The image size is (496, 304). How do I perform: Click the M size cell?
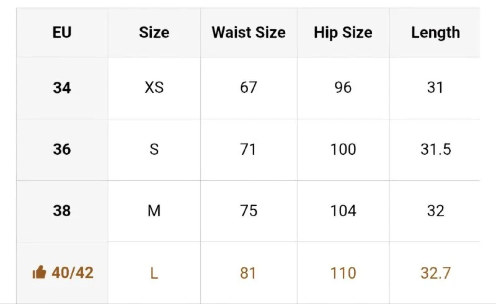(154, 211)
